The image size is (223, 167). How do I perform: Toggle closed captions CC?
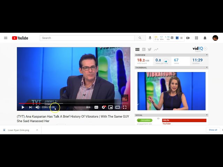pos(96,108)
